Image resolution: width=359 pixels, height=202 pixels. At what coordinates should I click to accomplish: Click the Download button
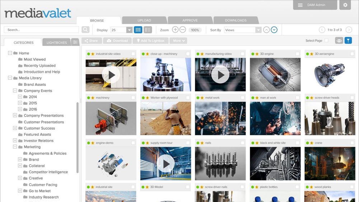(x=117, y=41)
